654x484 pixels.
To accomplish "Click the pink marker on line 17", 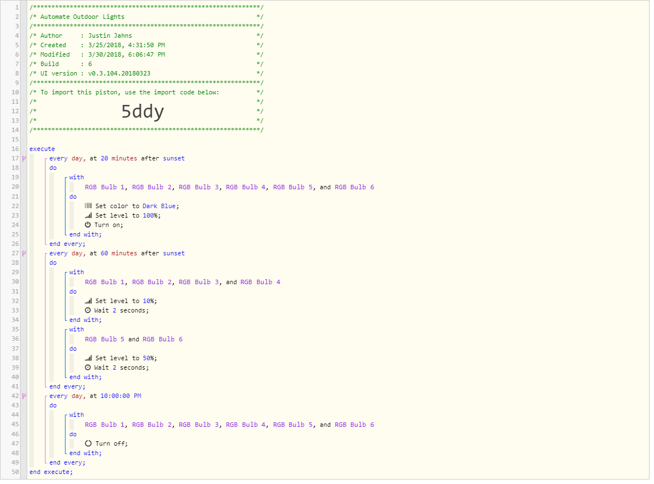I will tap(24, 159).
